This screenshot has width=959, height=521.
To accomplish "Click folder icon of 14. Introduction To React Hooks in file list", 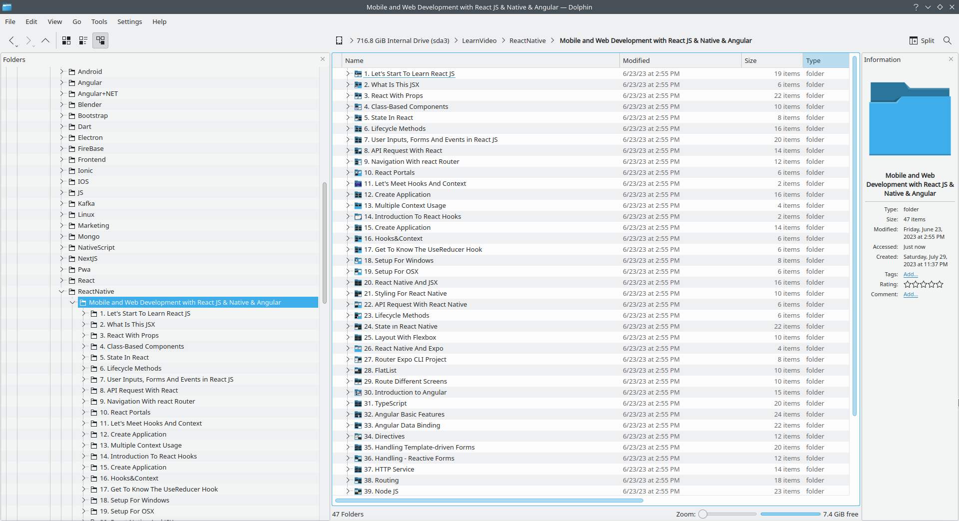I will point(358,217).
